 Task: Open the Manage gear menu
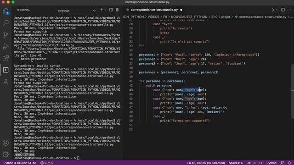pos(6,154)
